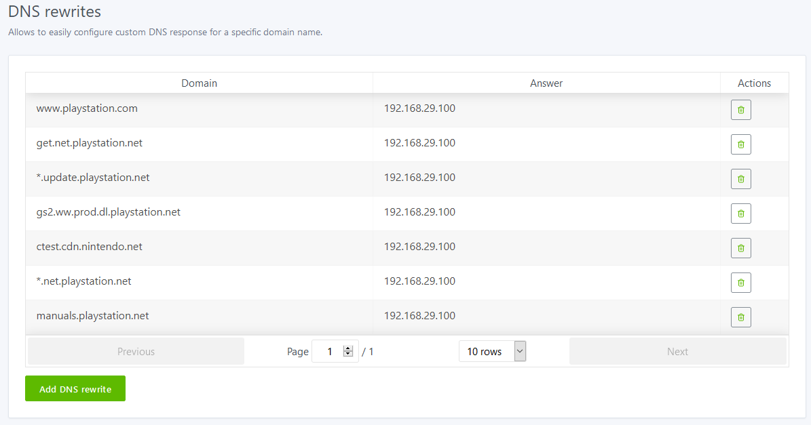
Task: Click the answer IP for get.net.playstation.net
Action: click(419, 143)
